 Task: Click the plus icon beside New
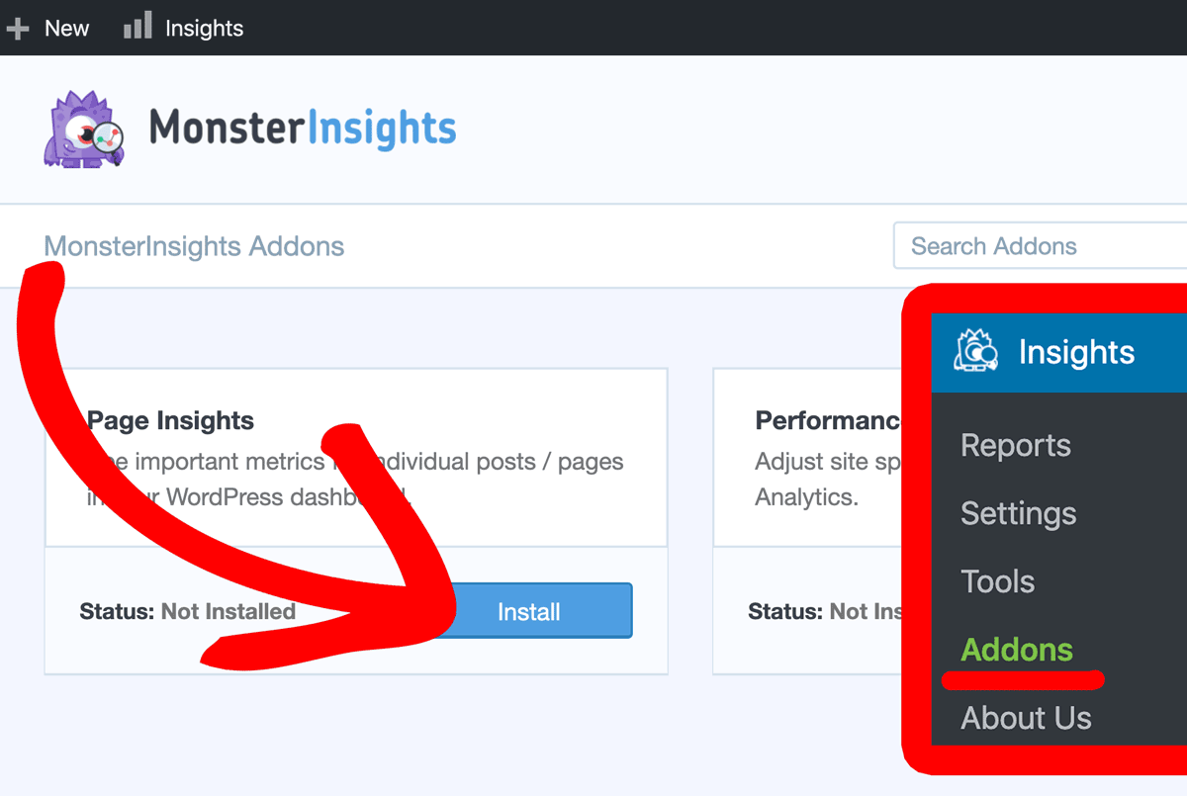coord(17,29)
